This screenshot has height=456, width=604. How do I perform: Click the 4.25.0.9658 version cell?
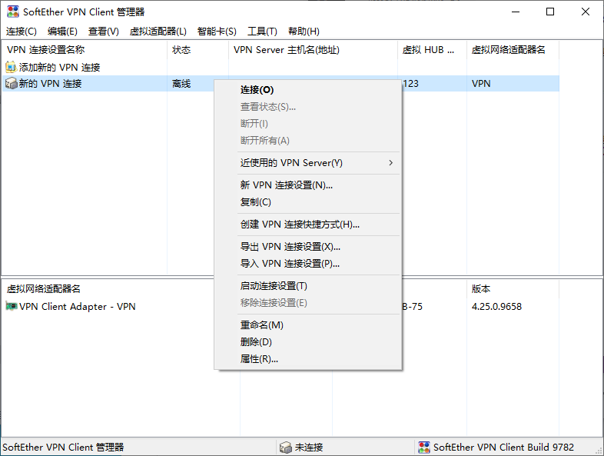point(496,307)
